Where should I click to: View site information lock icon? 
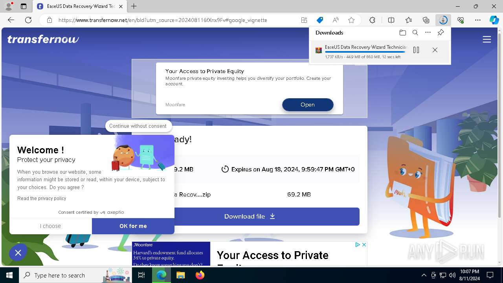pos(50,20)
